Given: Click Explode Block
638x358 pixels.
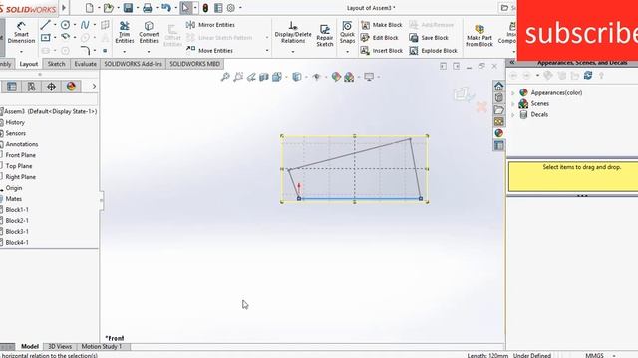Looking at the screenshot, I should 433,51.
